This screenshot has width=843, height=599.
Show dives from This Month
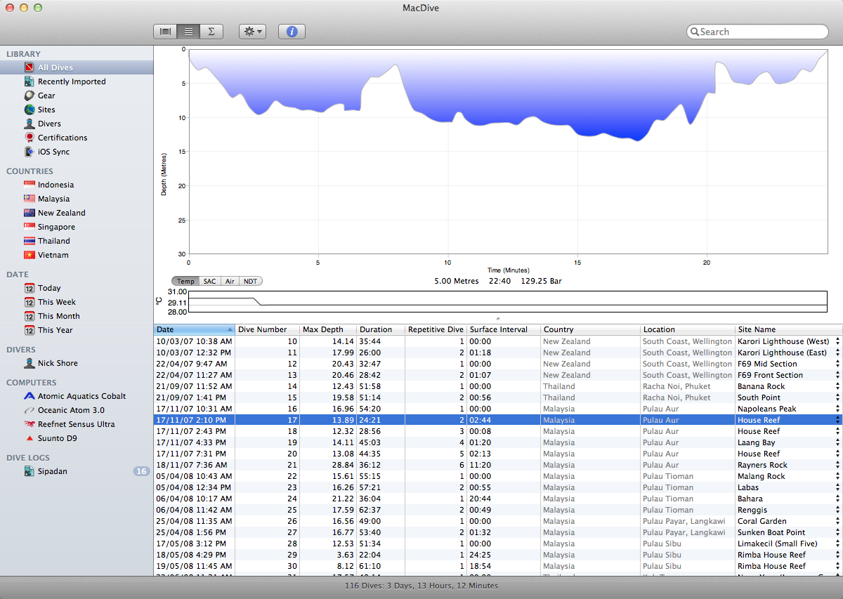point(58,316)
